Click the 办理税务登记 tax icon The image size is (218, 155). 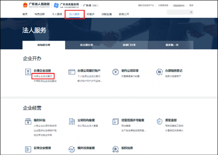click(160, 72)
